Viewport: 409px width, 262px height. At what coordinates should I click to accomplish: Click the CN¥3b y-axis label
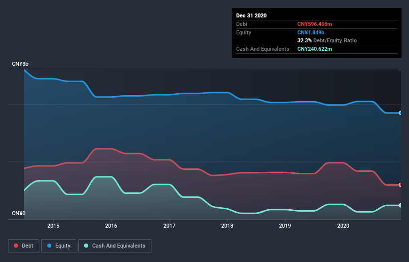pos(20,64)
